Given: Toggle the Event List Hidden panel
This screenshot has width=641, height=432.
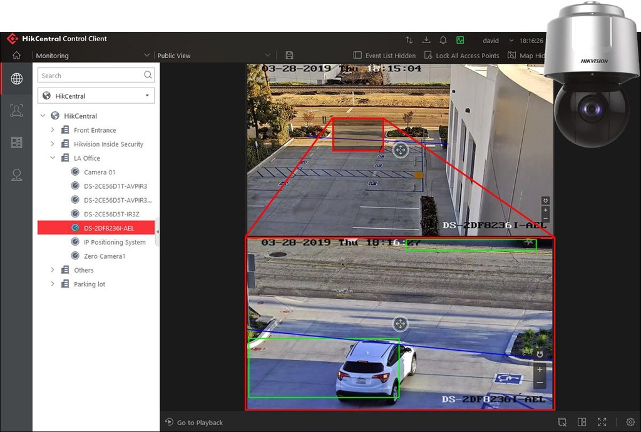Looking at the screenshot, I should [x=384, y=55].
